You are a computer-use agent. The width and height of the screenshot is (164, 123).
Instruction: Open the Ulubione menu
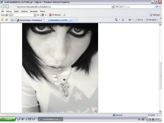tap(24, 11)
